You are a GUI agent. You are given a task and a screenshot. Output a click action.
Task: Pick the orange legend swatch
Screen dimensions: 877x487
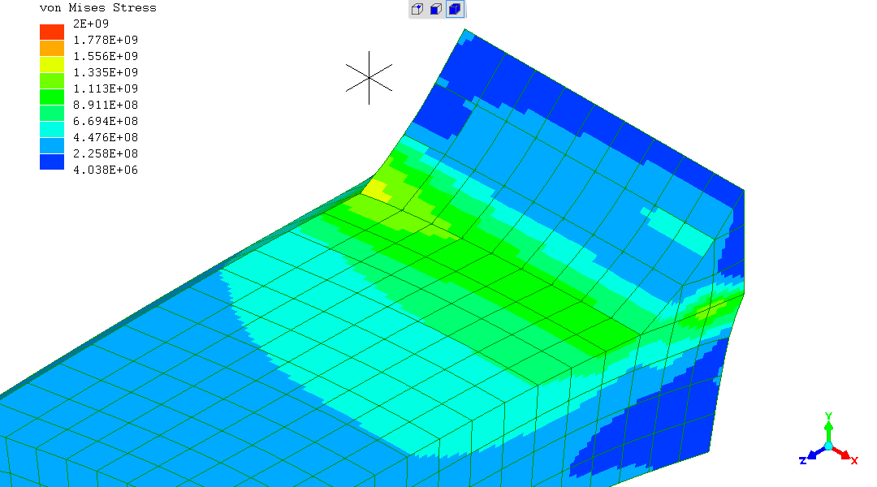point(52,48)
